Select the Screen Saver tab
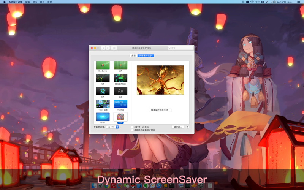Viewport: 304px width, 190px height. click(146, 55)
